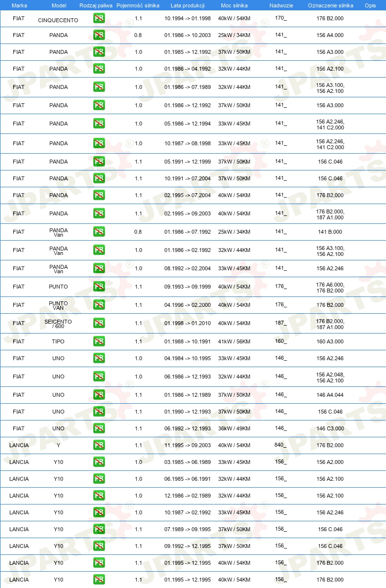
Task: Select the 160_ body code cell
Action: 281,341
